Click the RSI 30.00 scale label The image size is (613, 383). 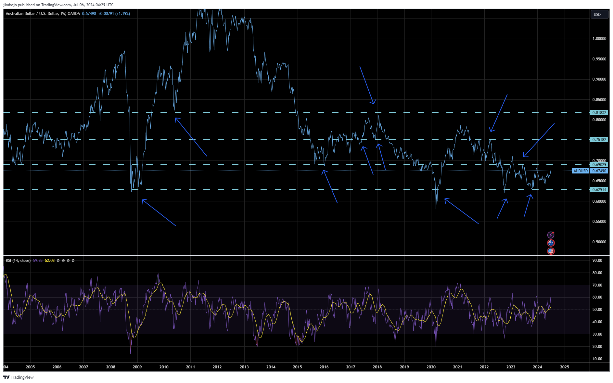pyautogui.click(x=597, y=334)
